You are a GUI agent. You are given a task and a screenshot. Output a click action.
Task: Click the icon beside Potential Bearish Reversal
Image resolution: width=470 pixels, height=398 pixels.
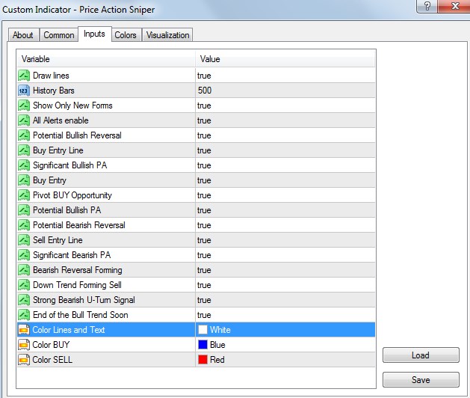pyautogui.click(x=24, y=225)
